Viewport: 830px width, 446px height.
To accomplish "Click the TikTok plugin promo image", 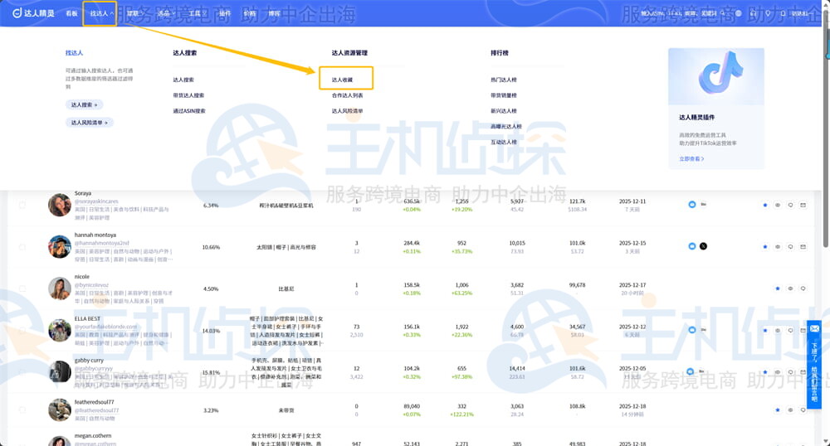I will [716, 76].
